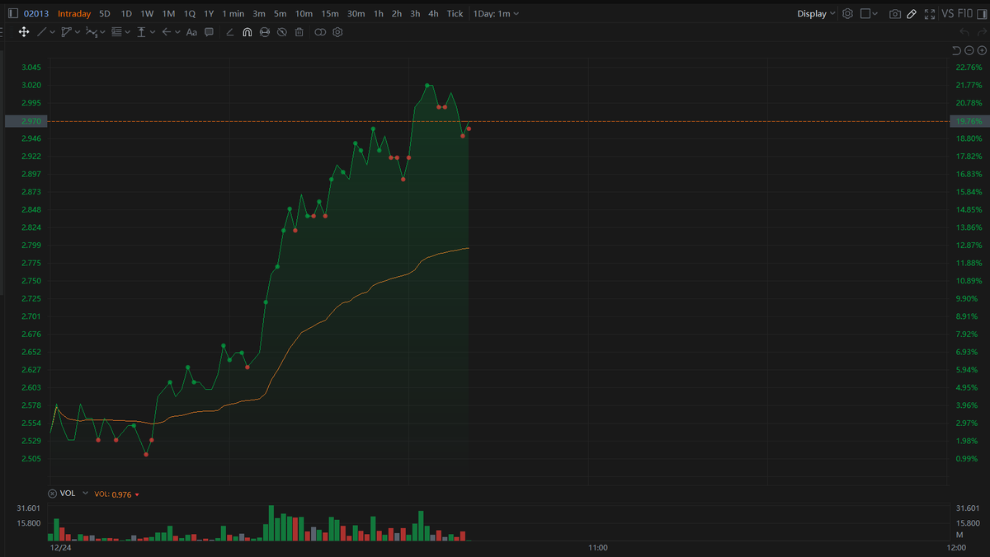The image size is (990, 557).
Task: Select the Fibonacci retracement tool
Action: [116, 32]
